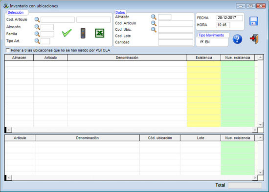
Task: Minimize the Inventario con ubicaciones window
Action: pos(241,6)
